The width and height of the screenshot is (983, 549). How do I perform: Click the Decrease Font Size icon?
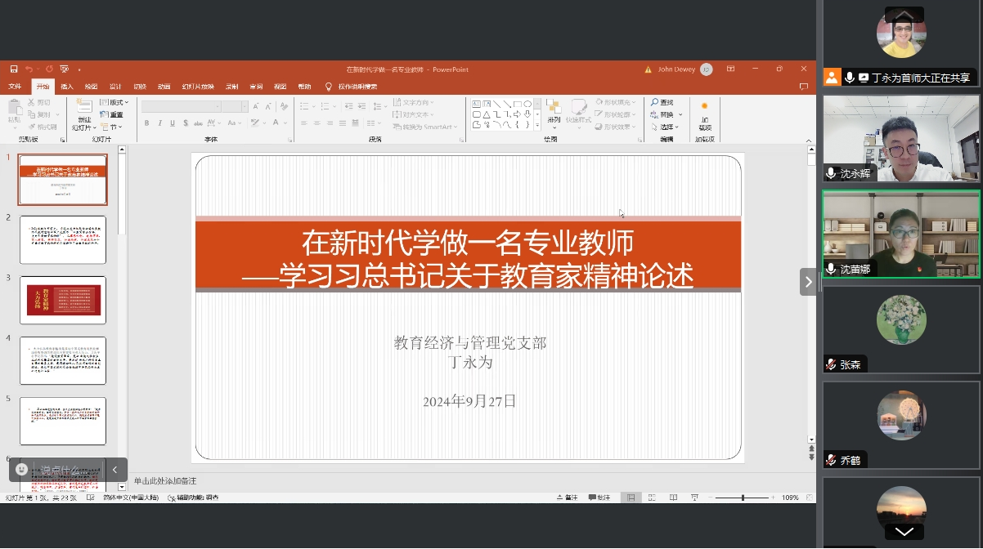pos(267,106)
